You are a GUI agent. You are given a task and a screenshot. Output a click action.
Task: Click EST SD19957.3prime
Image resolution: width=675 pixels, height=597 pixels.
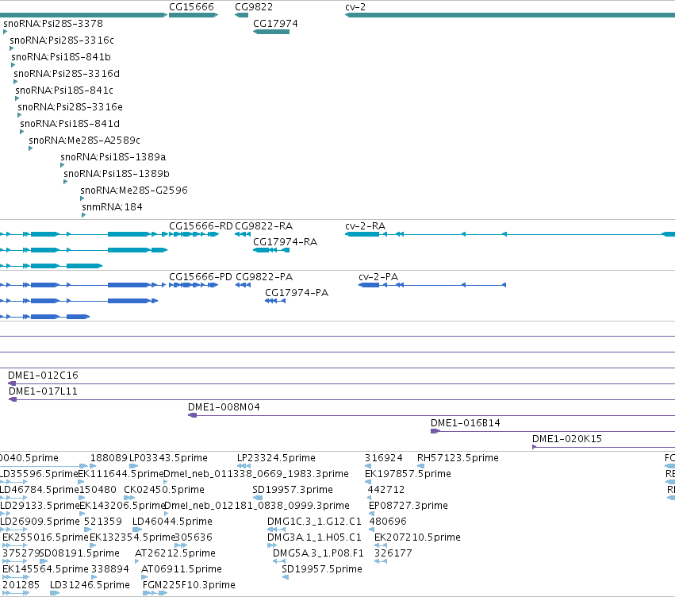pos(293,490)
